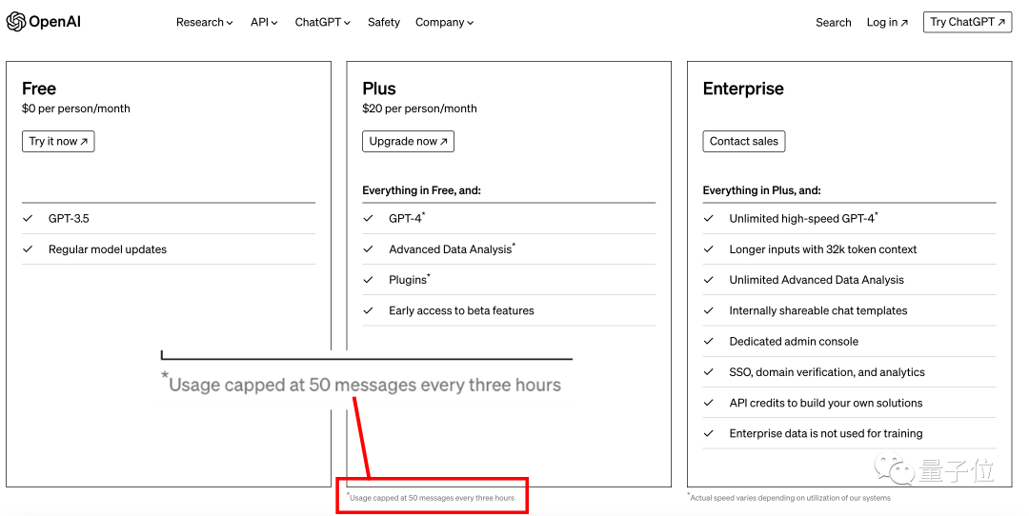Open the API dropdown menu

point(264,22)
